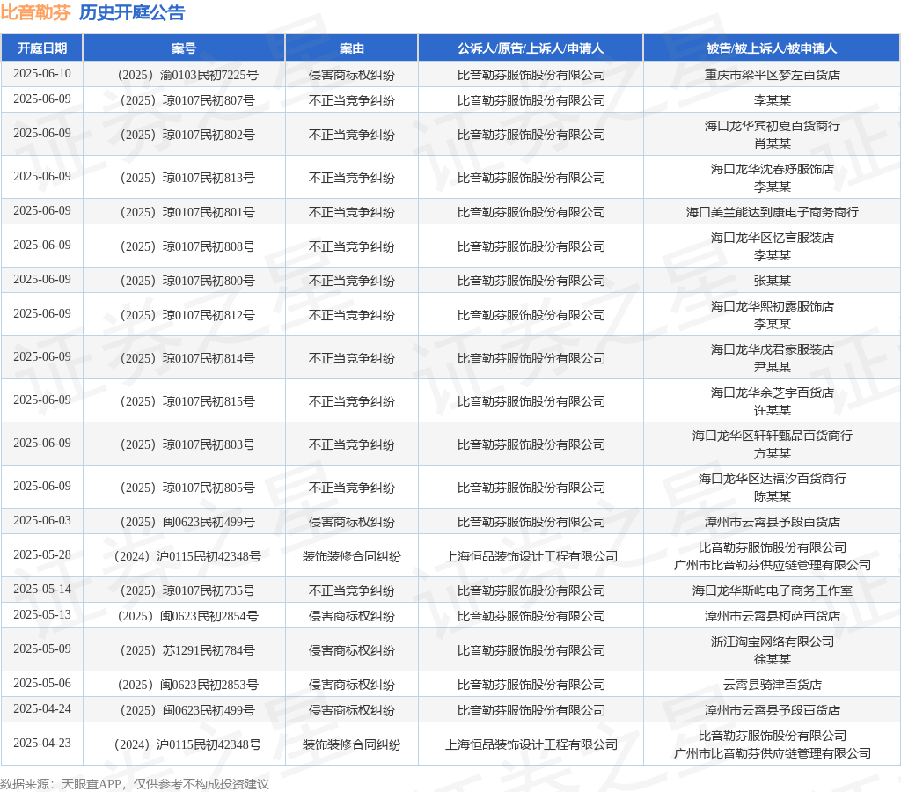Click date cell 2025-05-14
The height and width of the screenshot is (792, 901).
click(x=42, y=589)
